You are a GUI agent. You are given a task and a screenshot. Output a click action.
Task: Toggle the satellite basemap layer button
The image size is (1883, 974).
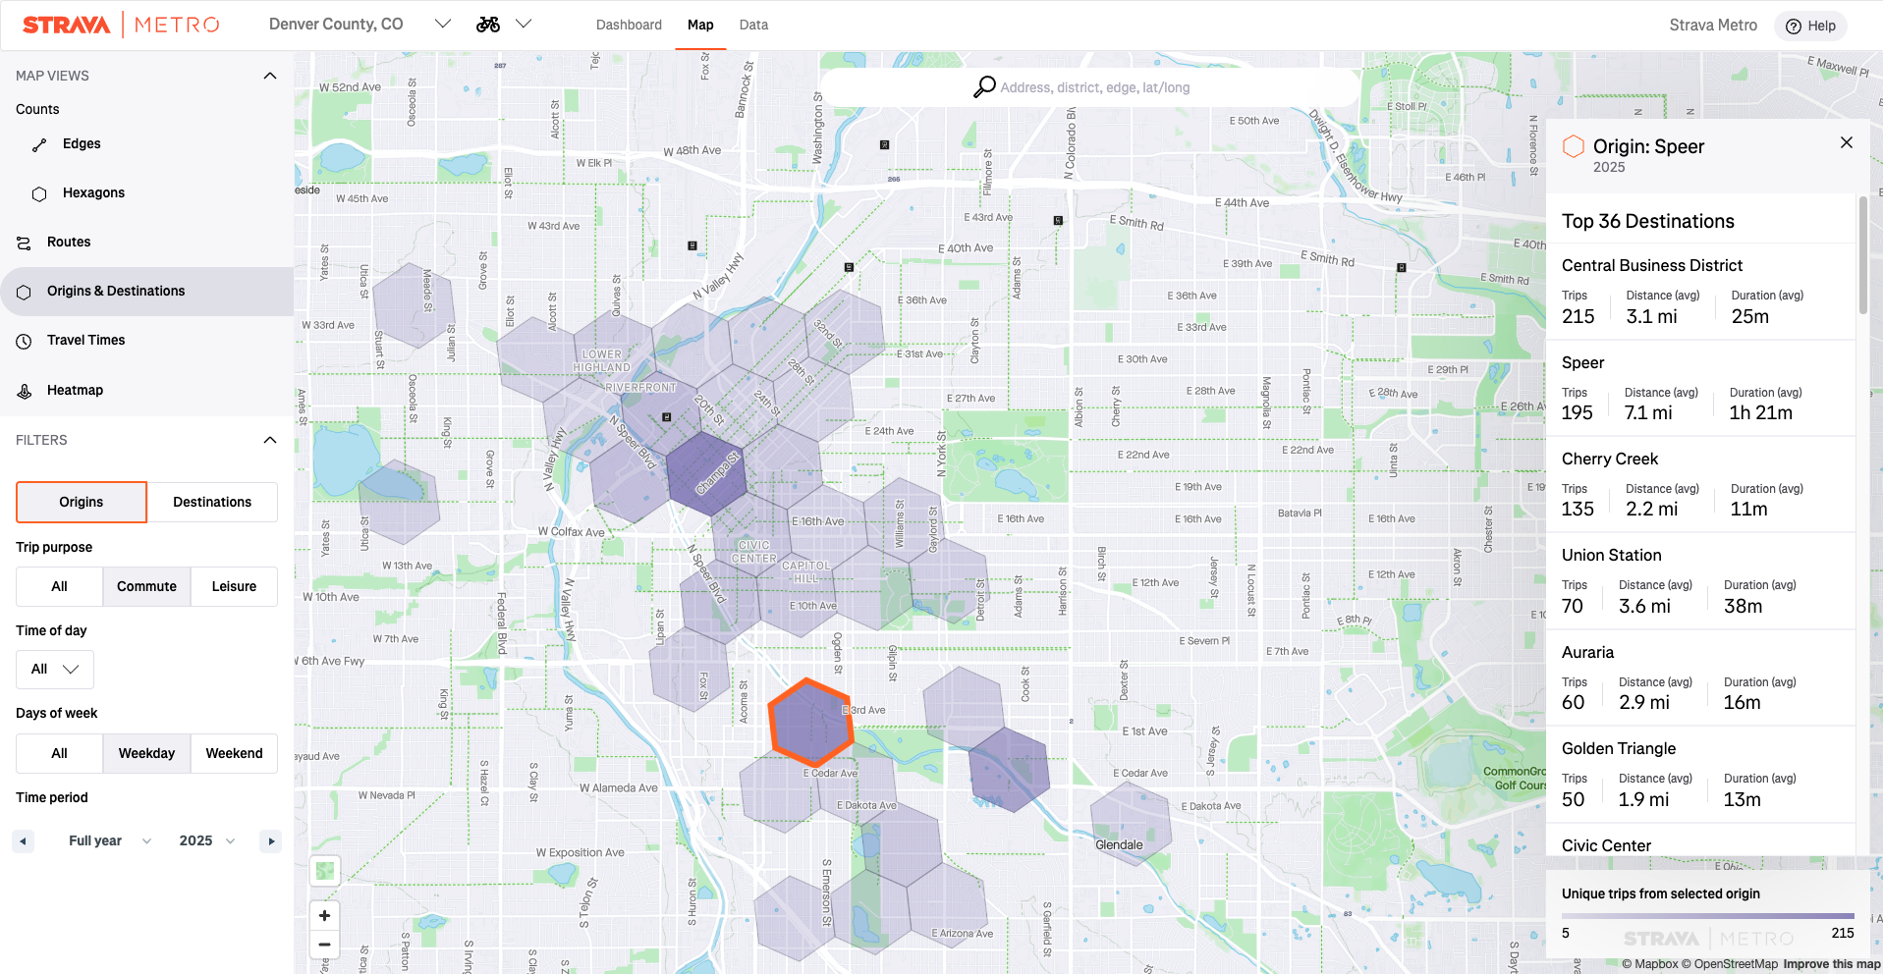[324, 871]
